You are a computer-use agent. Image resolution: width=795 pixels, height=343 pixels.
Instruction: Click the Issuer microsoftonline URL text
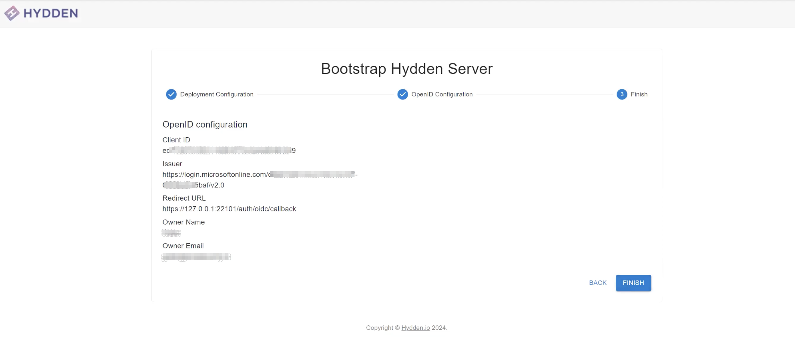click(259, 174)
